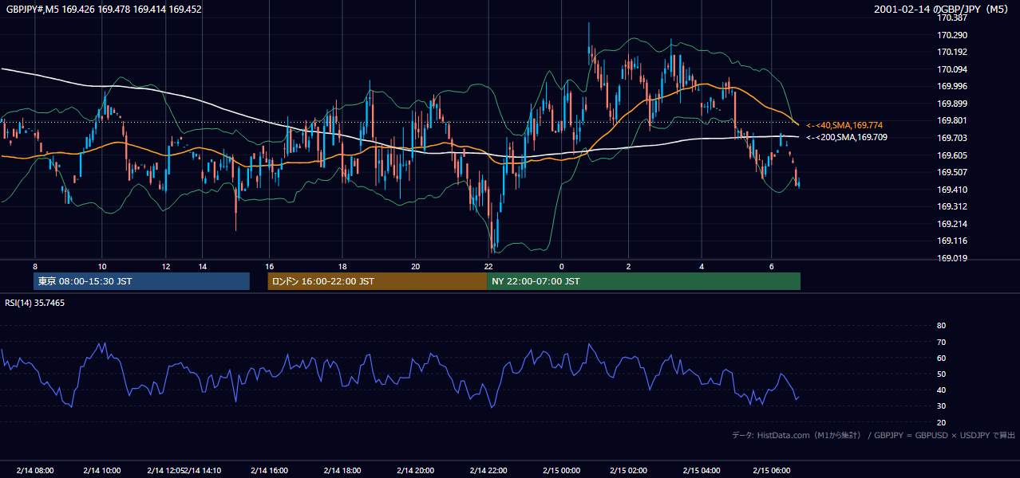Click the 2/15 00:00 date label
This screenshot has height=478, width=1020.
(x=561, y=470)
